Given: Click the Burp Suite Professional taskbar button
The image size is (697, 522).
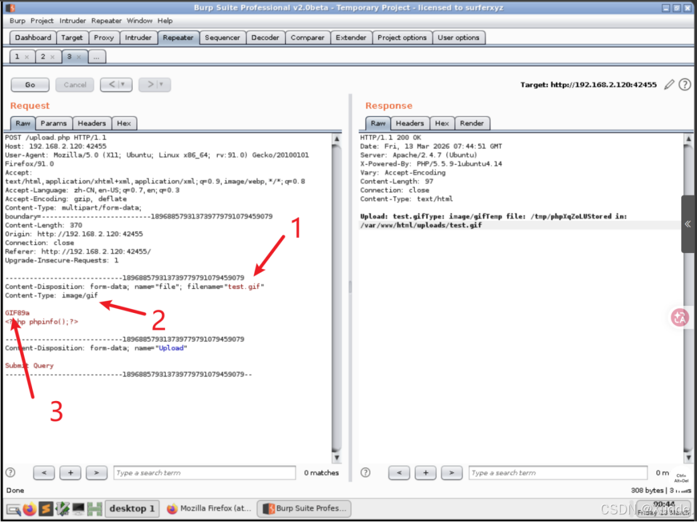Looking at the screenshot, I should click(304, 508).
